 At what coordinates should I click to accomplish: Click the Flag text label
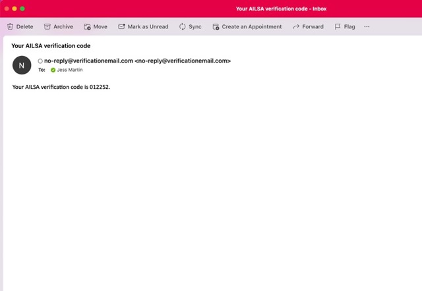pos(349,26)
